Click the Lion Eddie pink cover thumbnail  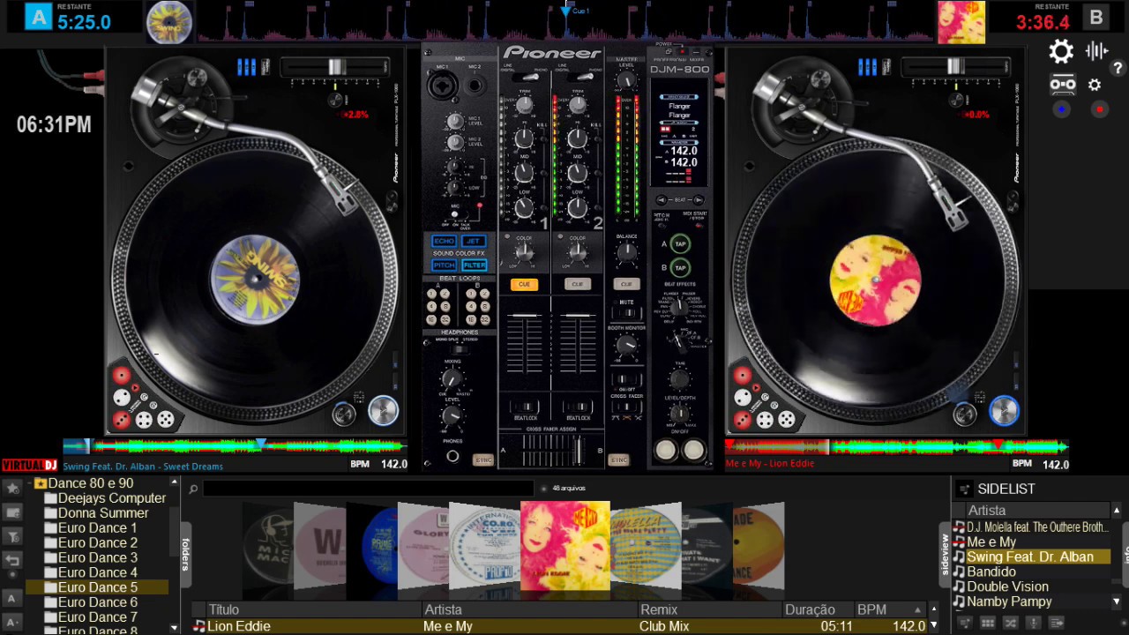[x=564, y=545]
